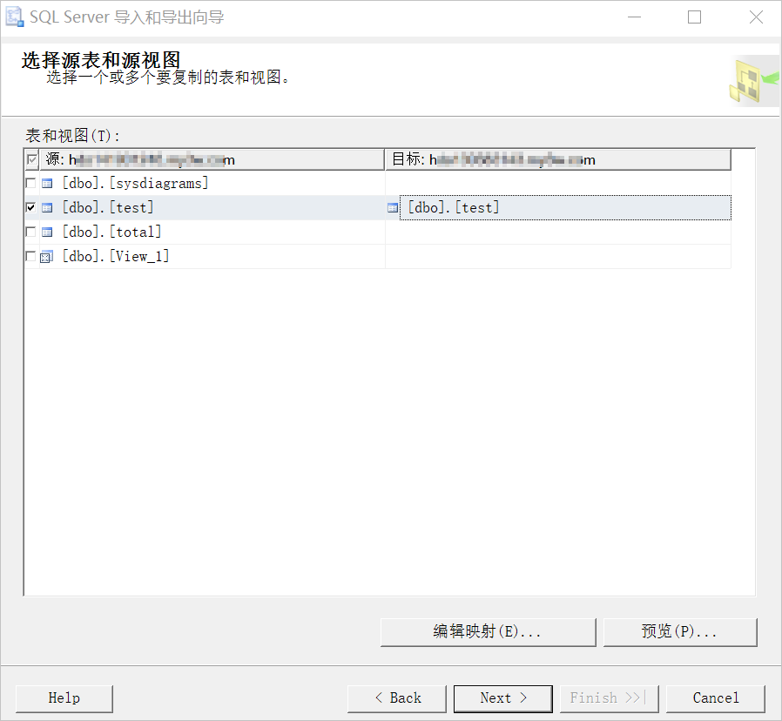Cancel the import and export wizard
782x721 pixels.
(x=715, y=698)
